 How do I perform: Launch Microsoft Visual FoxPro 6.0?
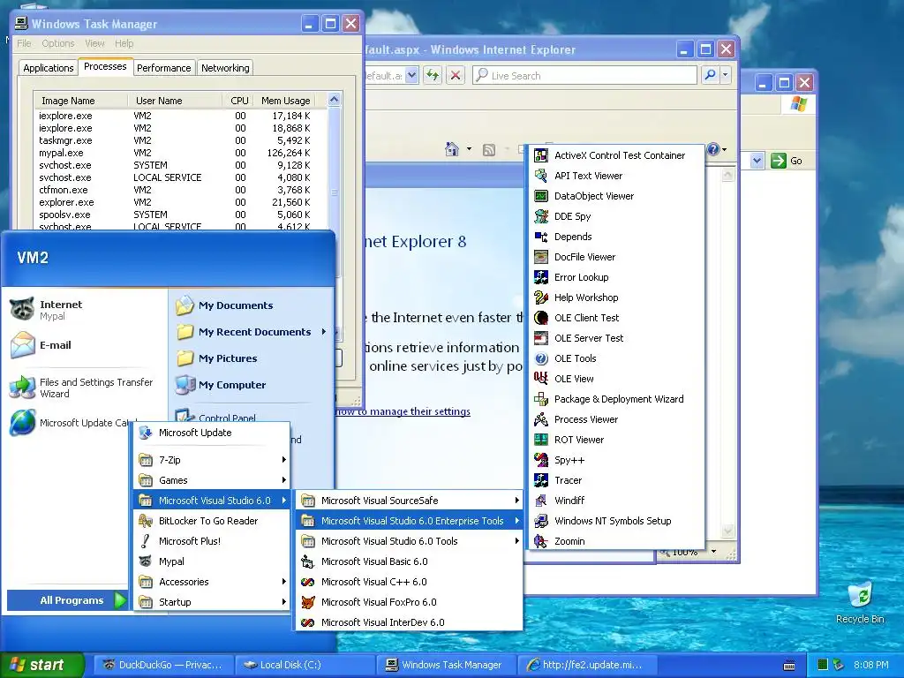[x=409, y=602]
